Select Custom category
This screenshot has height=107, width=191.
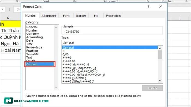(40, 64)
